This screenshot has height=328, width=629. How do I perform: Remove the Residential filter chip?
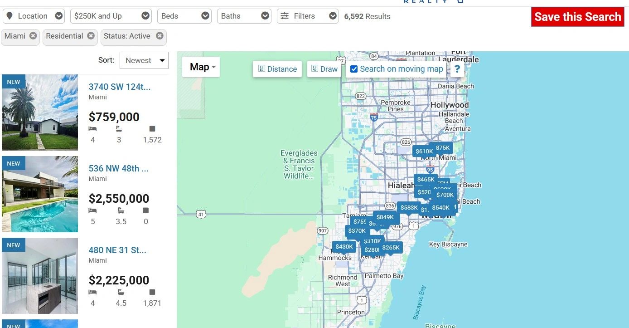pyautogui.click(x=91, y=36)
